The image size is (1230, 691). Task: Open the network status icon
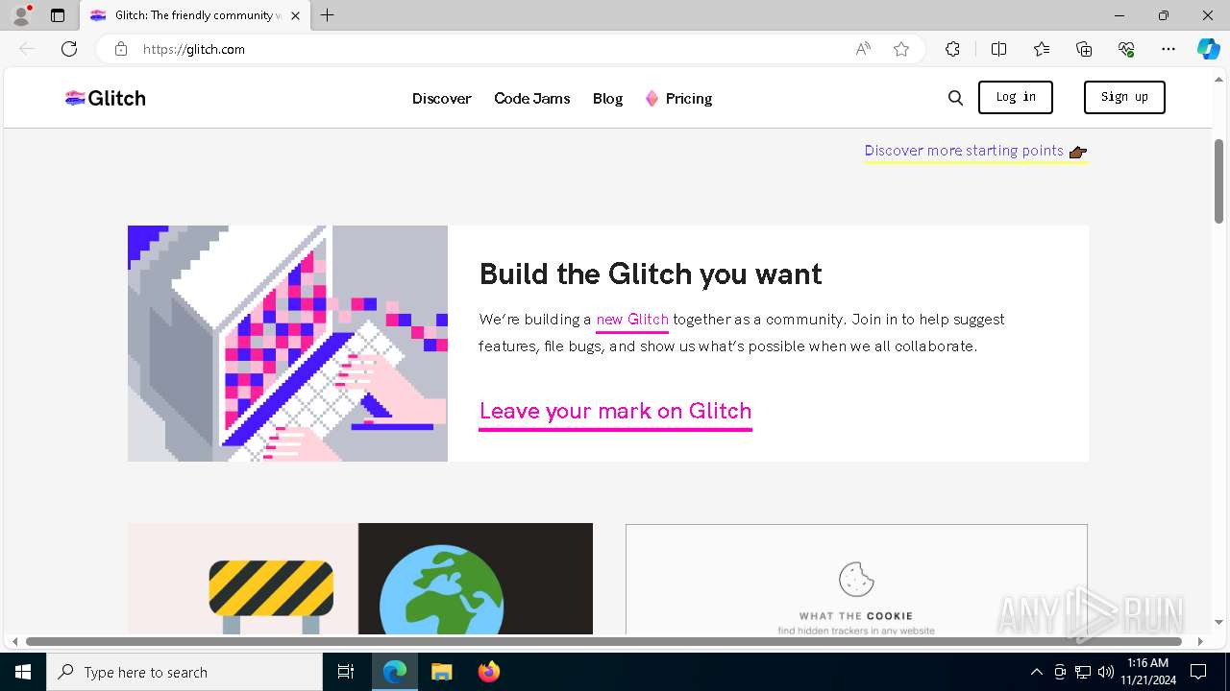coord(1083,672)
